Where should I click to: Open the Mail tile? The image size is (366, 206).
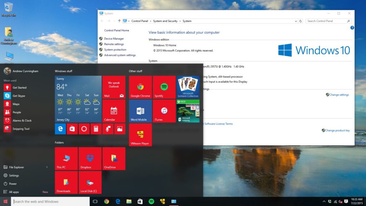pos(114,87)
